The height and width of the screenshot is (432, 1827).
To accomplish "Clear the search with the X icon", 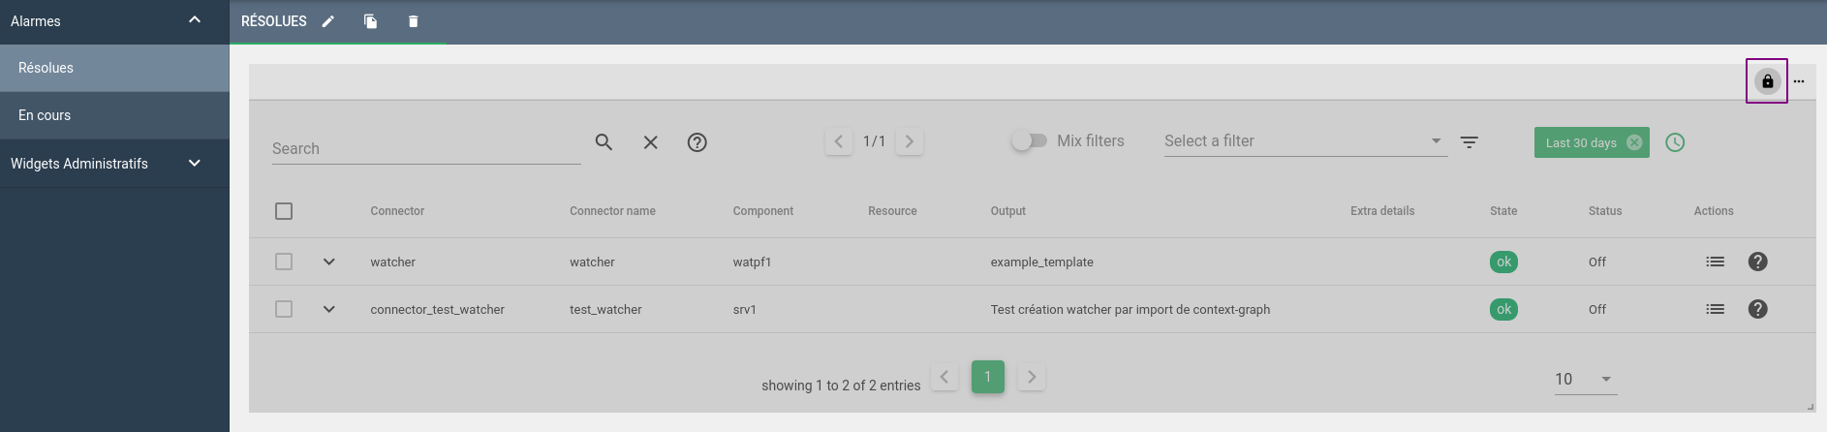I will click(x=651, y=142).
